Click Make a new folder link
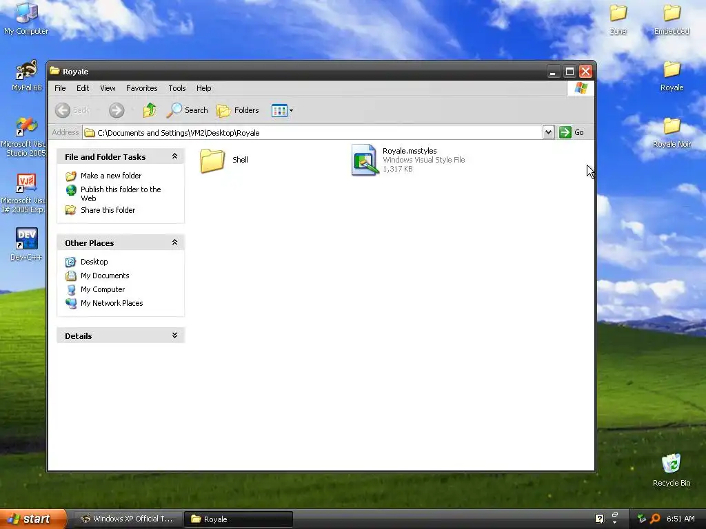This screenshot has height=529, width=706. point(111,176)
